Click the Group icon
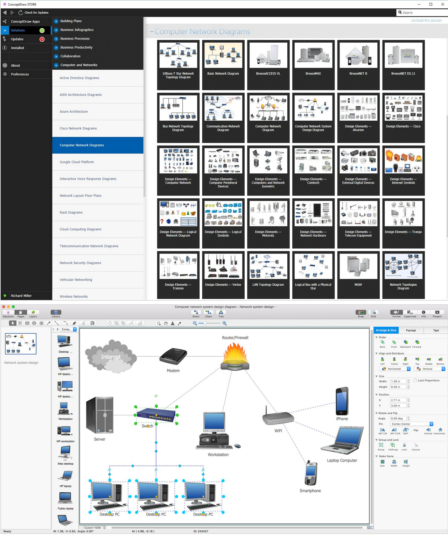Viewport: 448px width, 535px height. click(x=381, y=445)
